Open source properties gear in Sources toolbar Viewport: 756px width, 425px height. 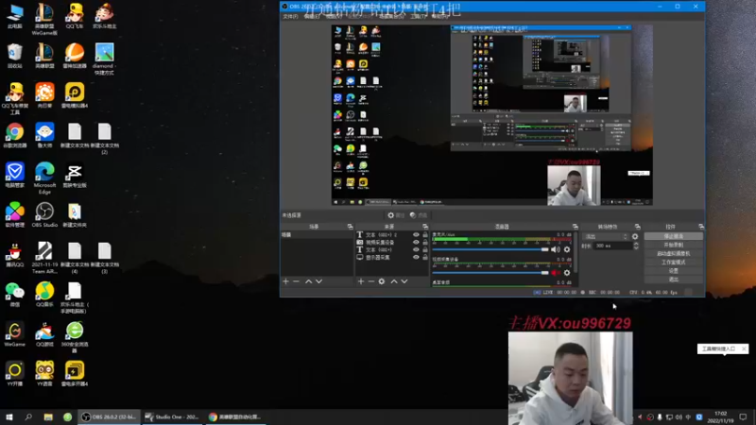pyautogui.click(x=382, y=281)
